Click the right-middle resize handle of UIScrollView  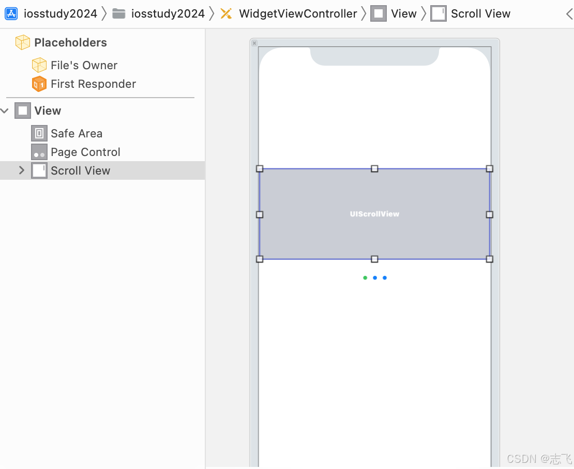pos(489,214)
